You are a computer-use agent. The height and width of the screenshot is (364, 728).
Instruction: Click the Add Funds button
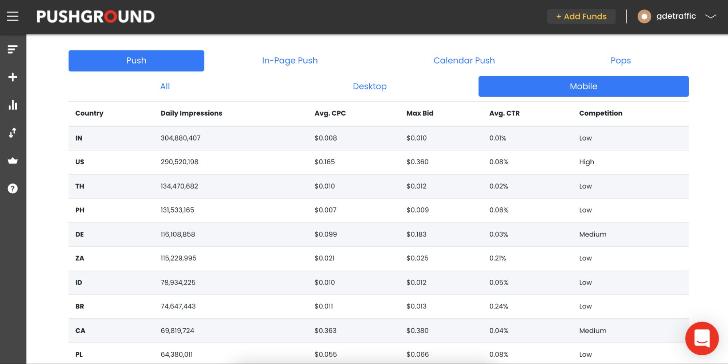point(581,16)
